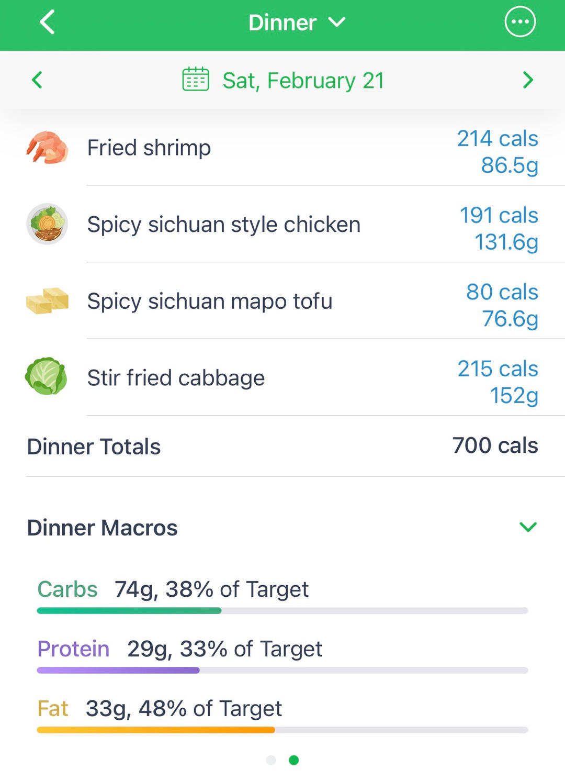This screenshot has height=781, width=565.
Task: Open the Sat, February 21 date picker
Action: [x=303, y=81]
